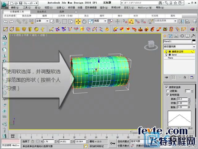Screen dimensions: 198x149
Task: Activate the Select and Move tool
Action: coord(78,21)
